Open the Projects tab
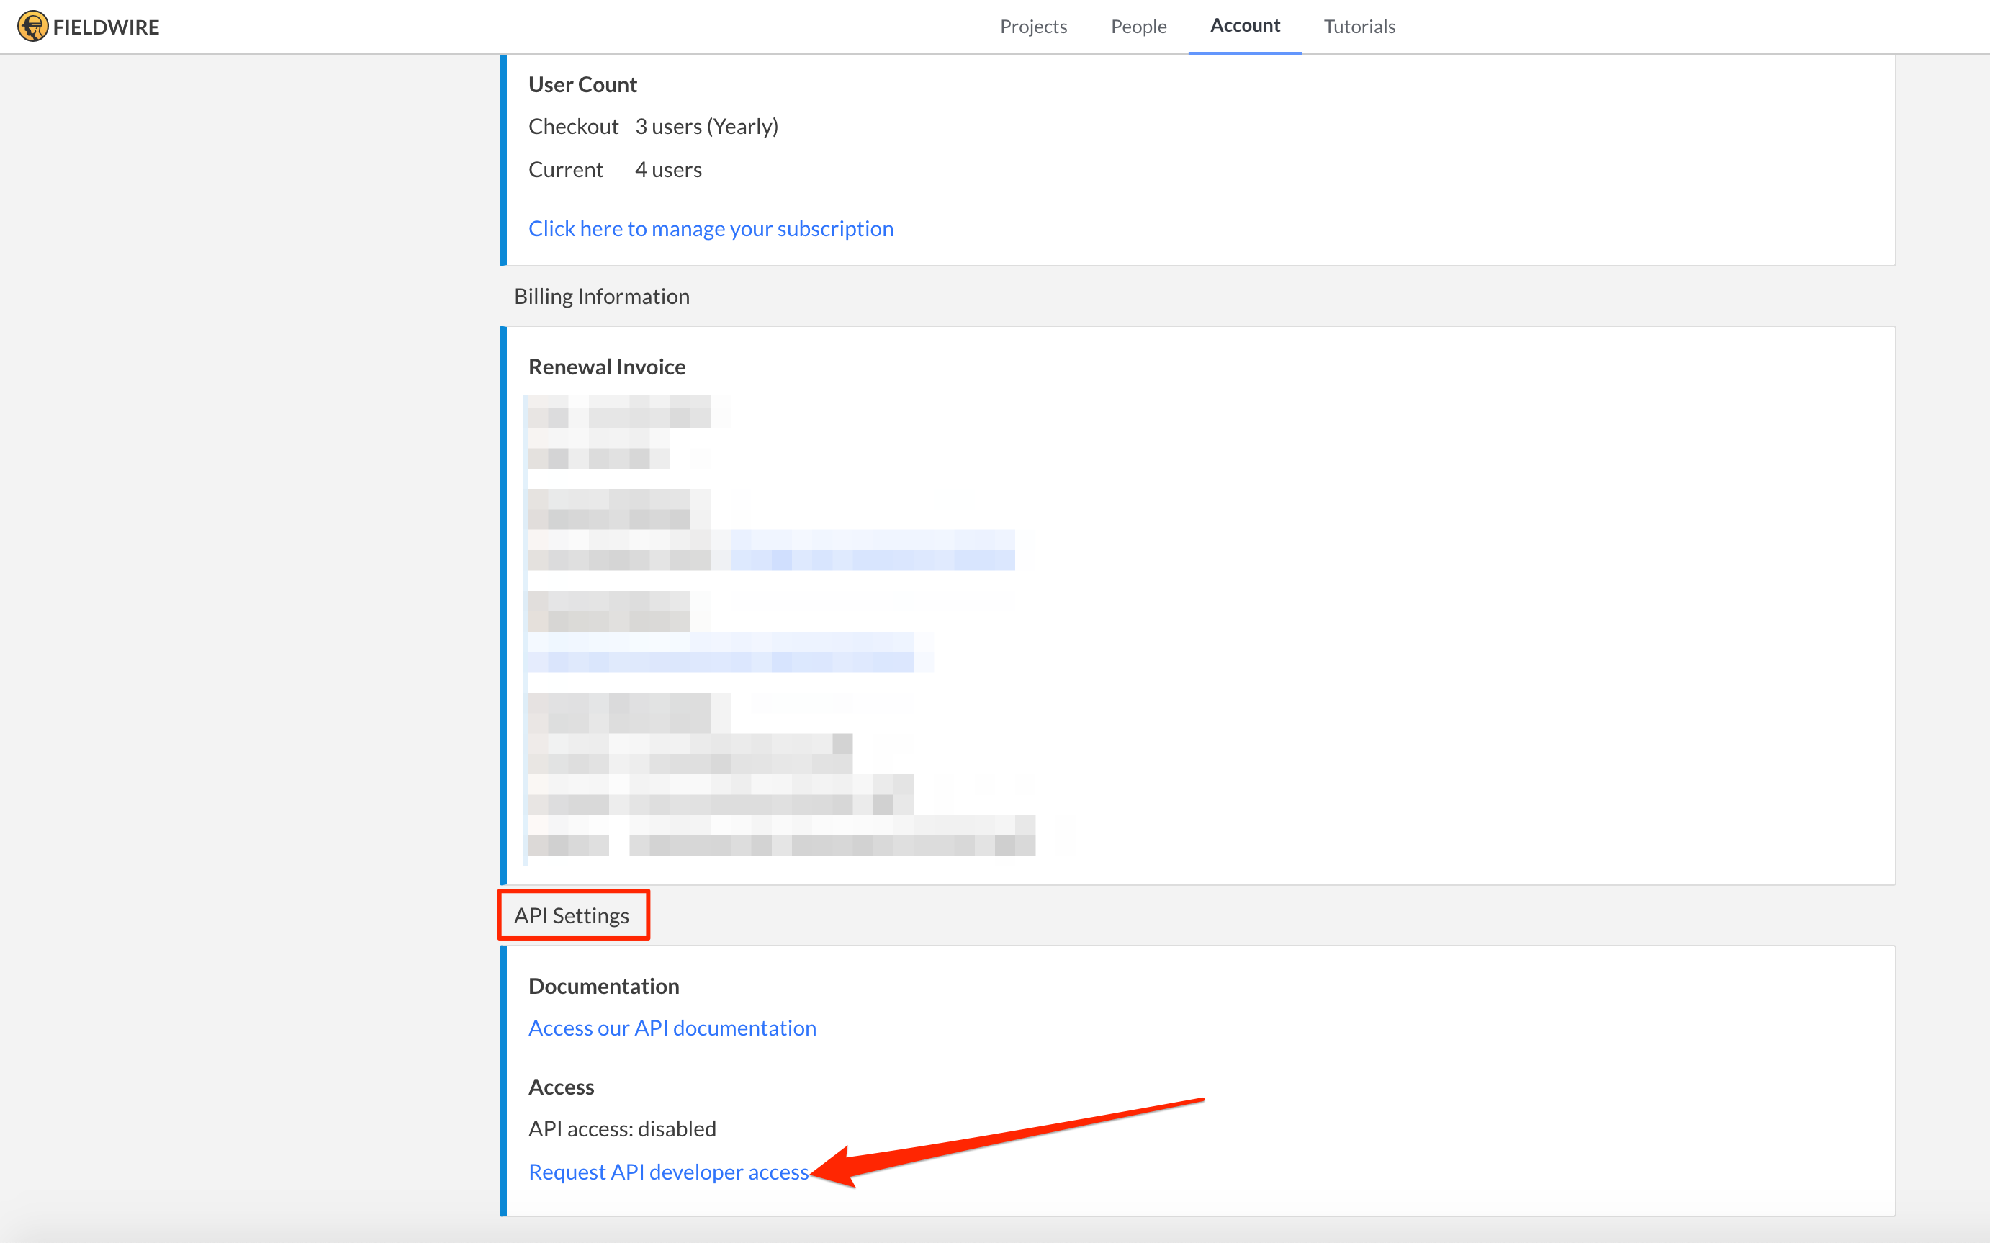The width and height of the screenshot is (1990, 1243). coord(1032,27)
